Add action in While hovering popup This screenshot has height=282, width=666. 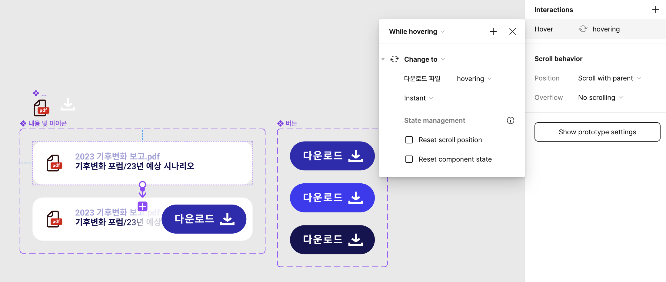tap(493, 31)
